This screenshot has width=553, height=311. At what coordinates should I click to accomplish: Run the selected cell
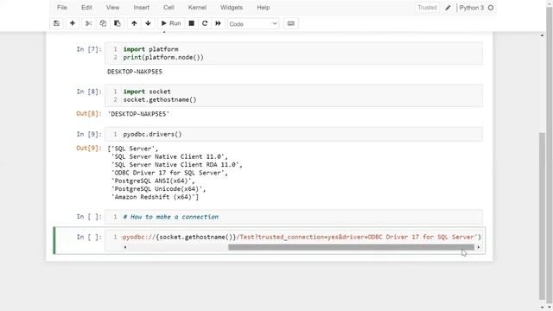[x=171, y=23]
